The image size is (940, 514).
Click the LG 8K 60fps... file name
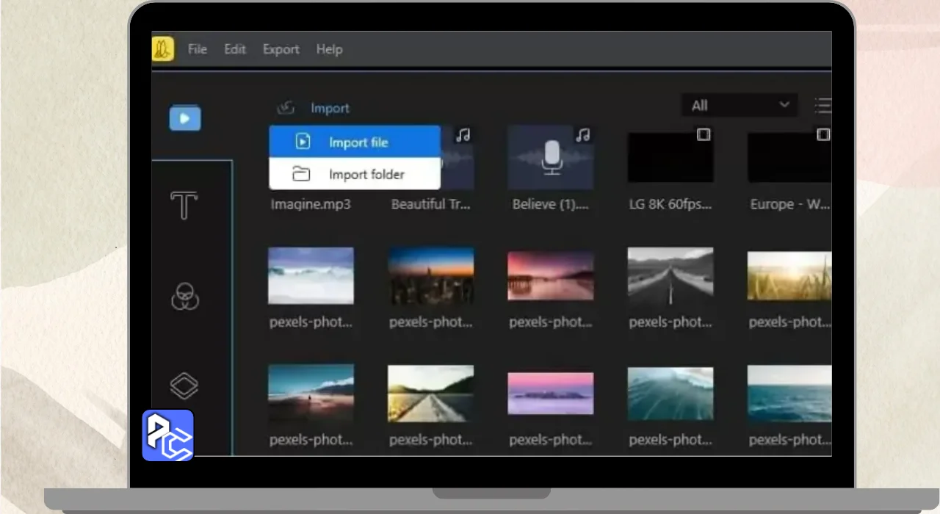(x=670, y=204)
